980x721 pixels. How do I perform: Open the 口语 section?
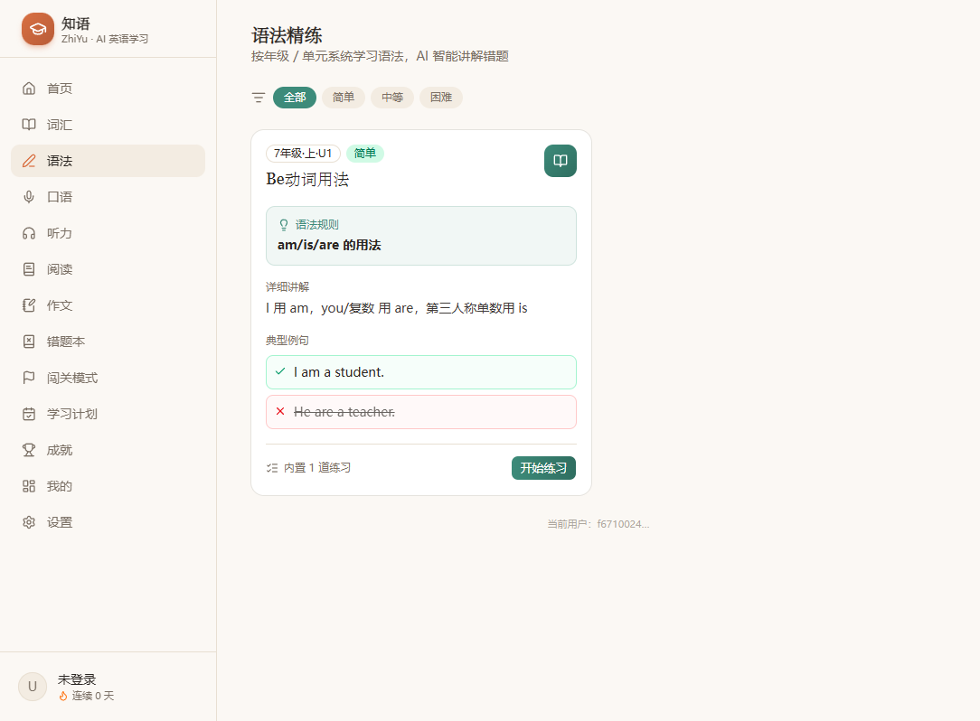(108, 197)
